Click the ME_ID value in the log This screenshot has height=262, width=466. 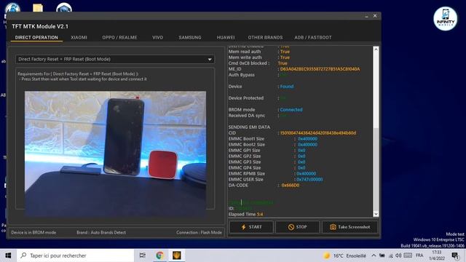pyautogui.click(x=320, y=69)
